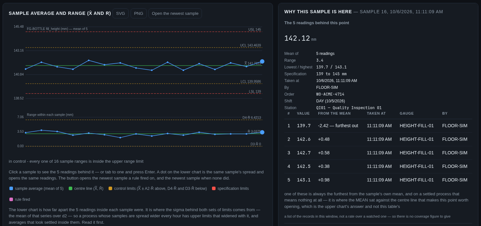
Task: Click the shift value "DAY (10/5/2026)"
Action: [x=331, y=101]
